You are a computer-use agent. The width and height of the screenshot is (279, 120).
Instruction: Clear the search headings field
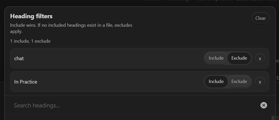pos(263,105)
